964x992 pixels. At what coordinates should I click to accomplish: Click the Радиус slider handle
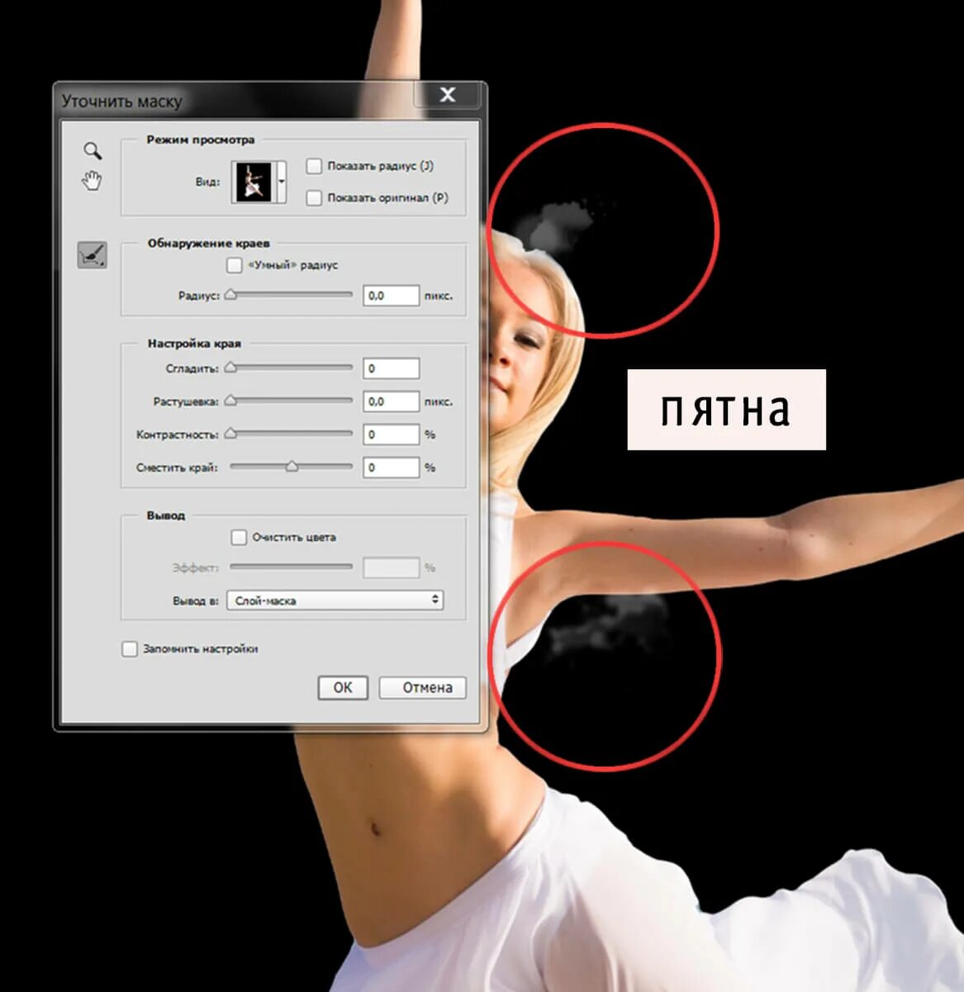(230, 294)
